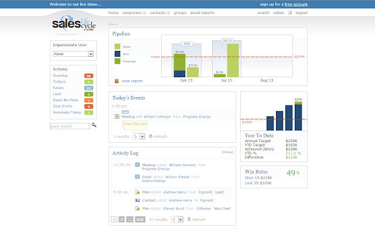Open the companies menu
Viewport: 375px width, 234px height.
coord(132,13)
